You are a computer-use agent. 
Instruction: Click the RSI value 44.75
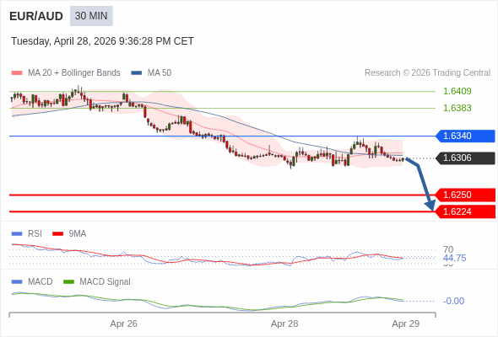coord(454,258)
